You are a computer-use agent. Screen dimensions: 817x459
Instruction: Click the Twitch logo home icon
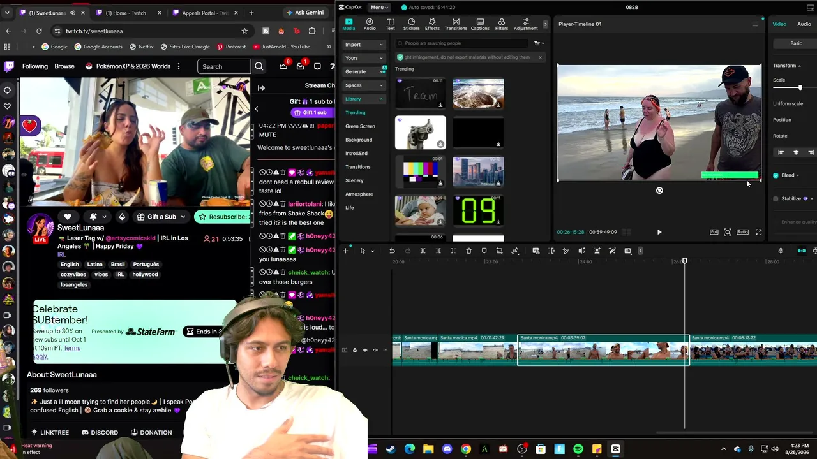pos(9,66)
